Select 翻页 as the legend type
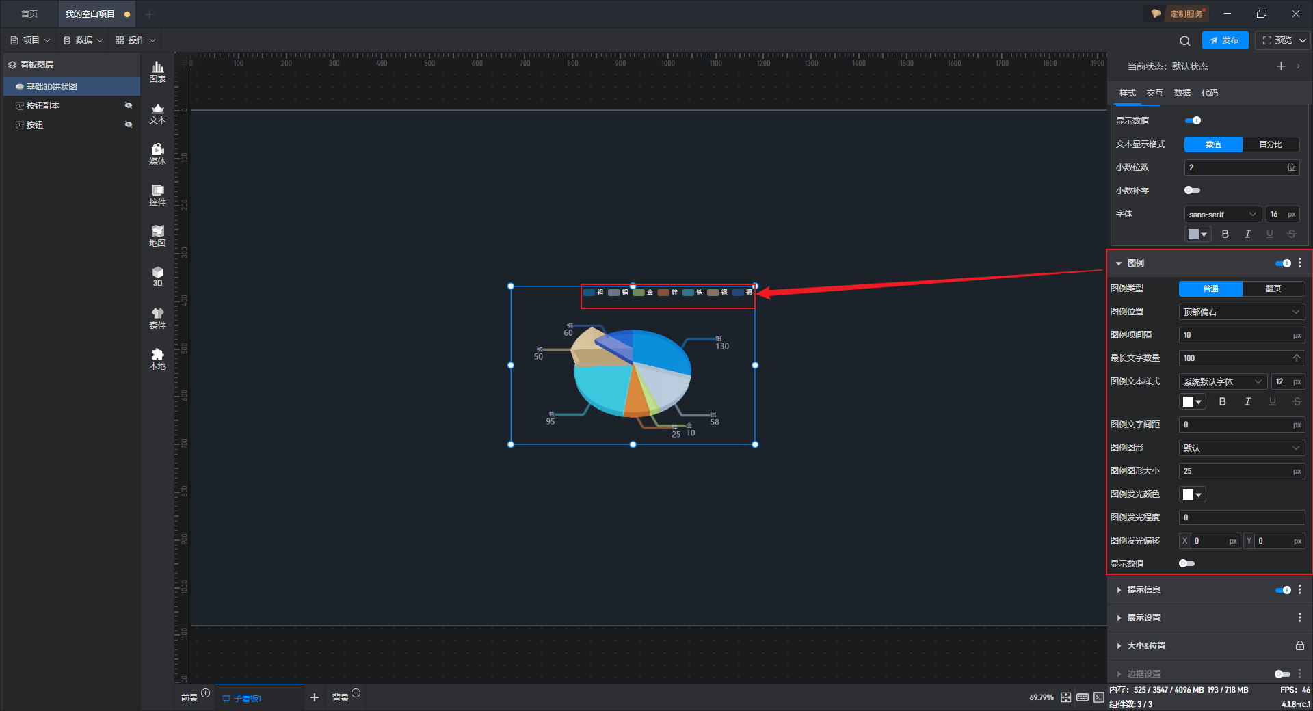The width and height of the screenshot is (1313, 711). [1273, 289]
